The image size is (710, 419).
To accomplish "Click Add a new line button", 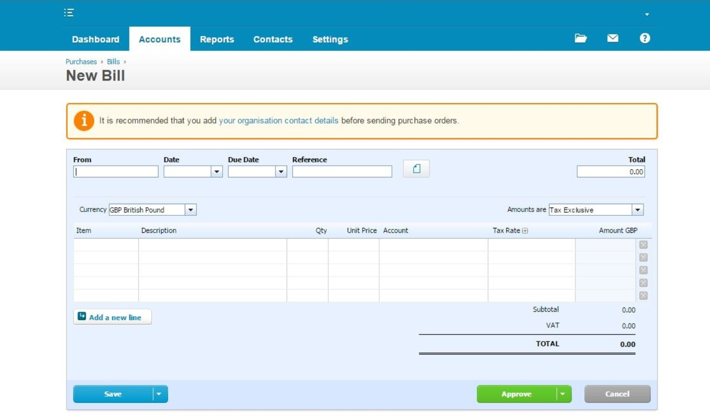I will pyautogui.click(x=113, y=317).
